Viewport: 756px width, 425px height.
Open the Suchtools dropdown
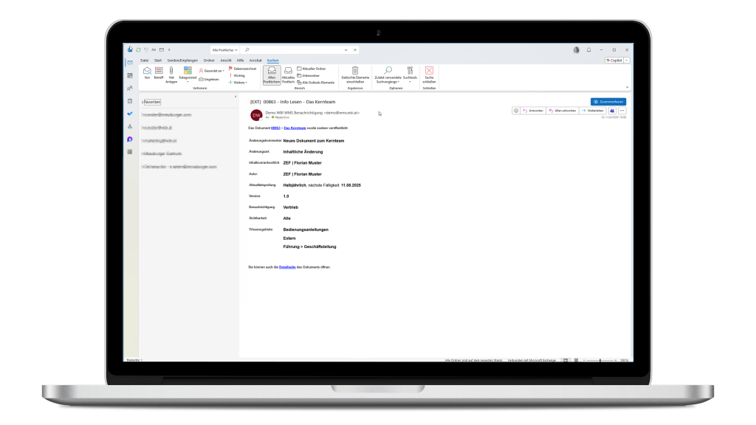point(410,74)
